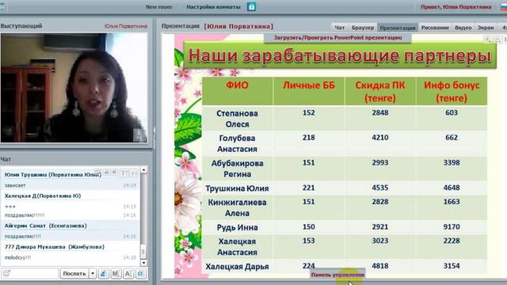
Task: Click the Выступающий panel title
Action: click(x=21, y=26)
